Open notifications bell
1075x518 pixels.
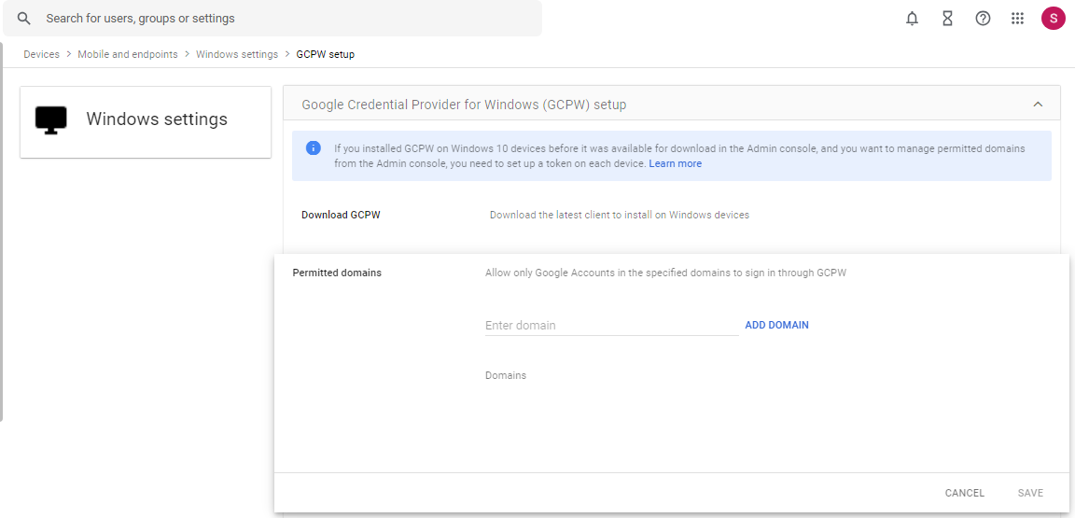(x=912, y=19)
